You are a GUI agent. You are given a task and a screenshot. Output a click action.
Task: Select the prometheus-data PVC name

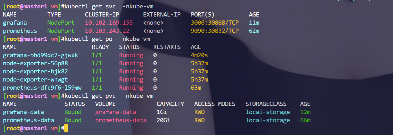28,120
